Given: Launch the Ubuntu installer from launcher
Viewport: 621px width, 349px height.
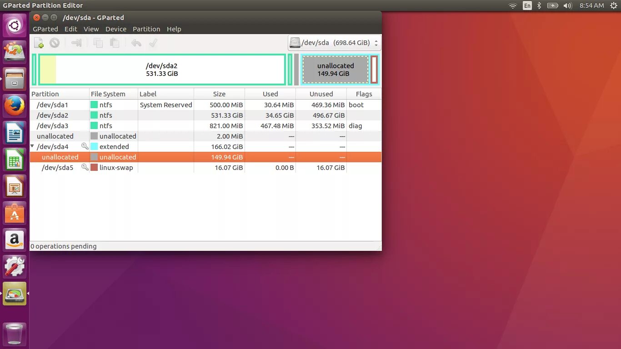Looking at the screenshot, I should pyautogui.click(x=15, y=51).
